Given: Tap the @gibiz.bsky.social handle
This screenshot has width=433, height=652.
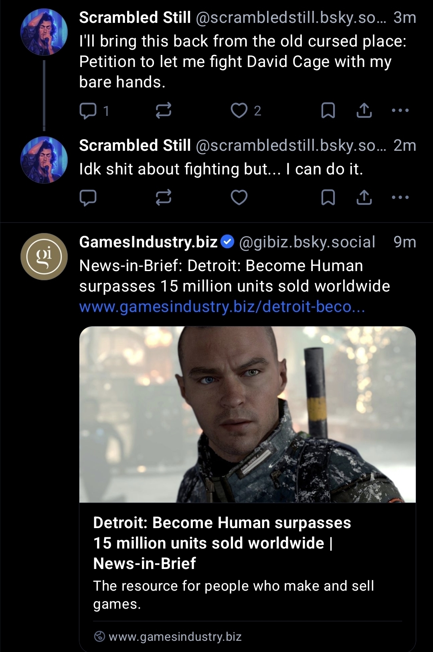Looking at the screenshot, I should tap(307, 242).
